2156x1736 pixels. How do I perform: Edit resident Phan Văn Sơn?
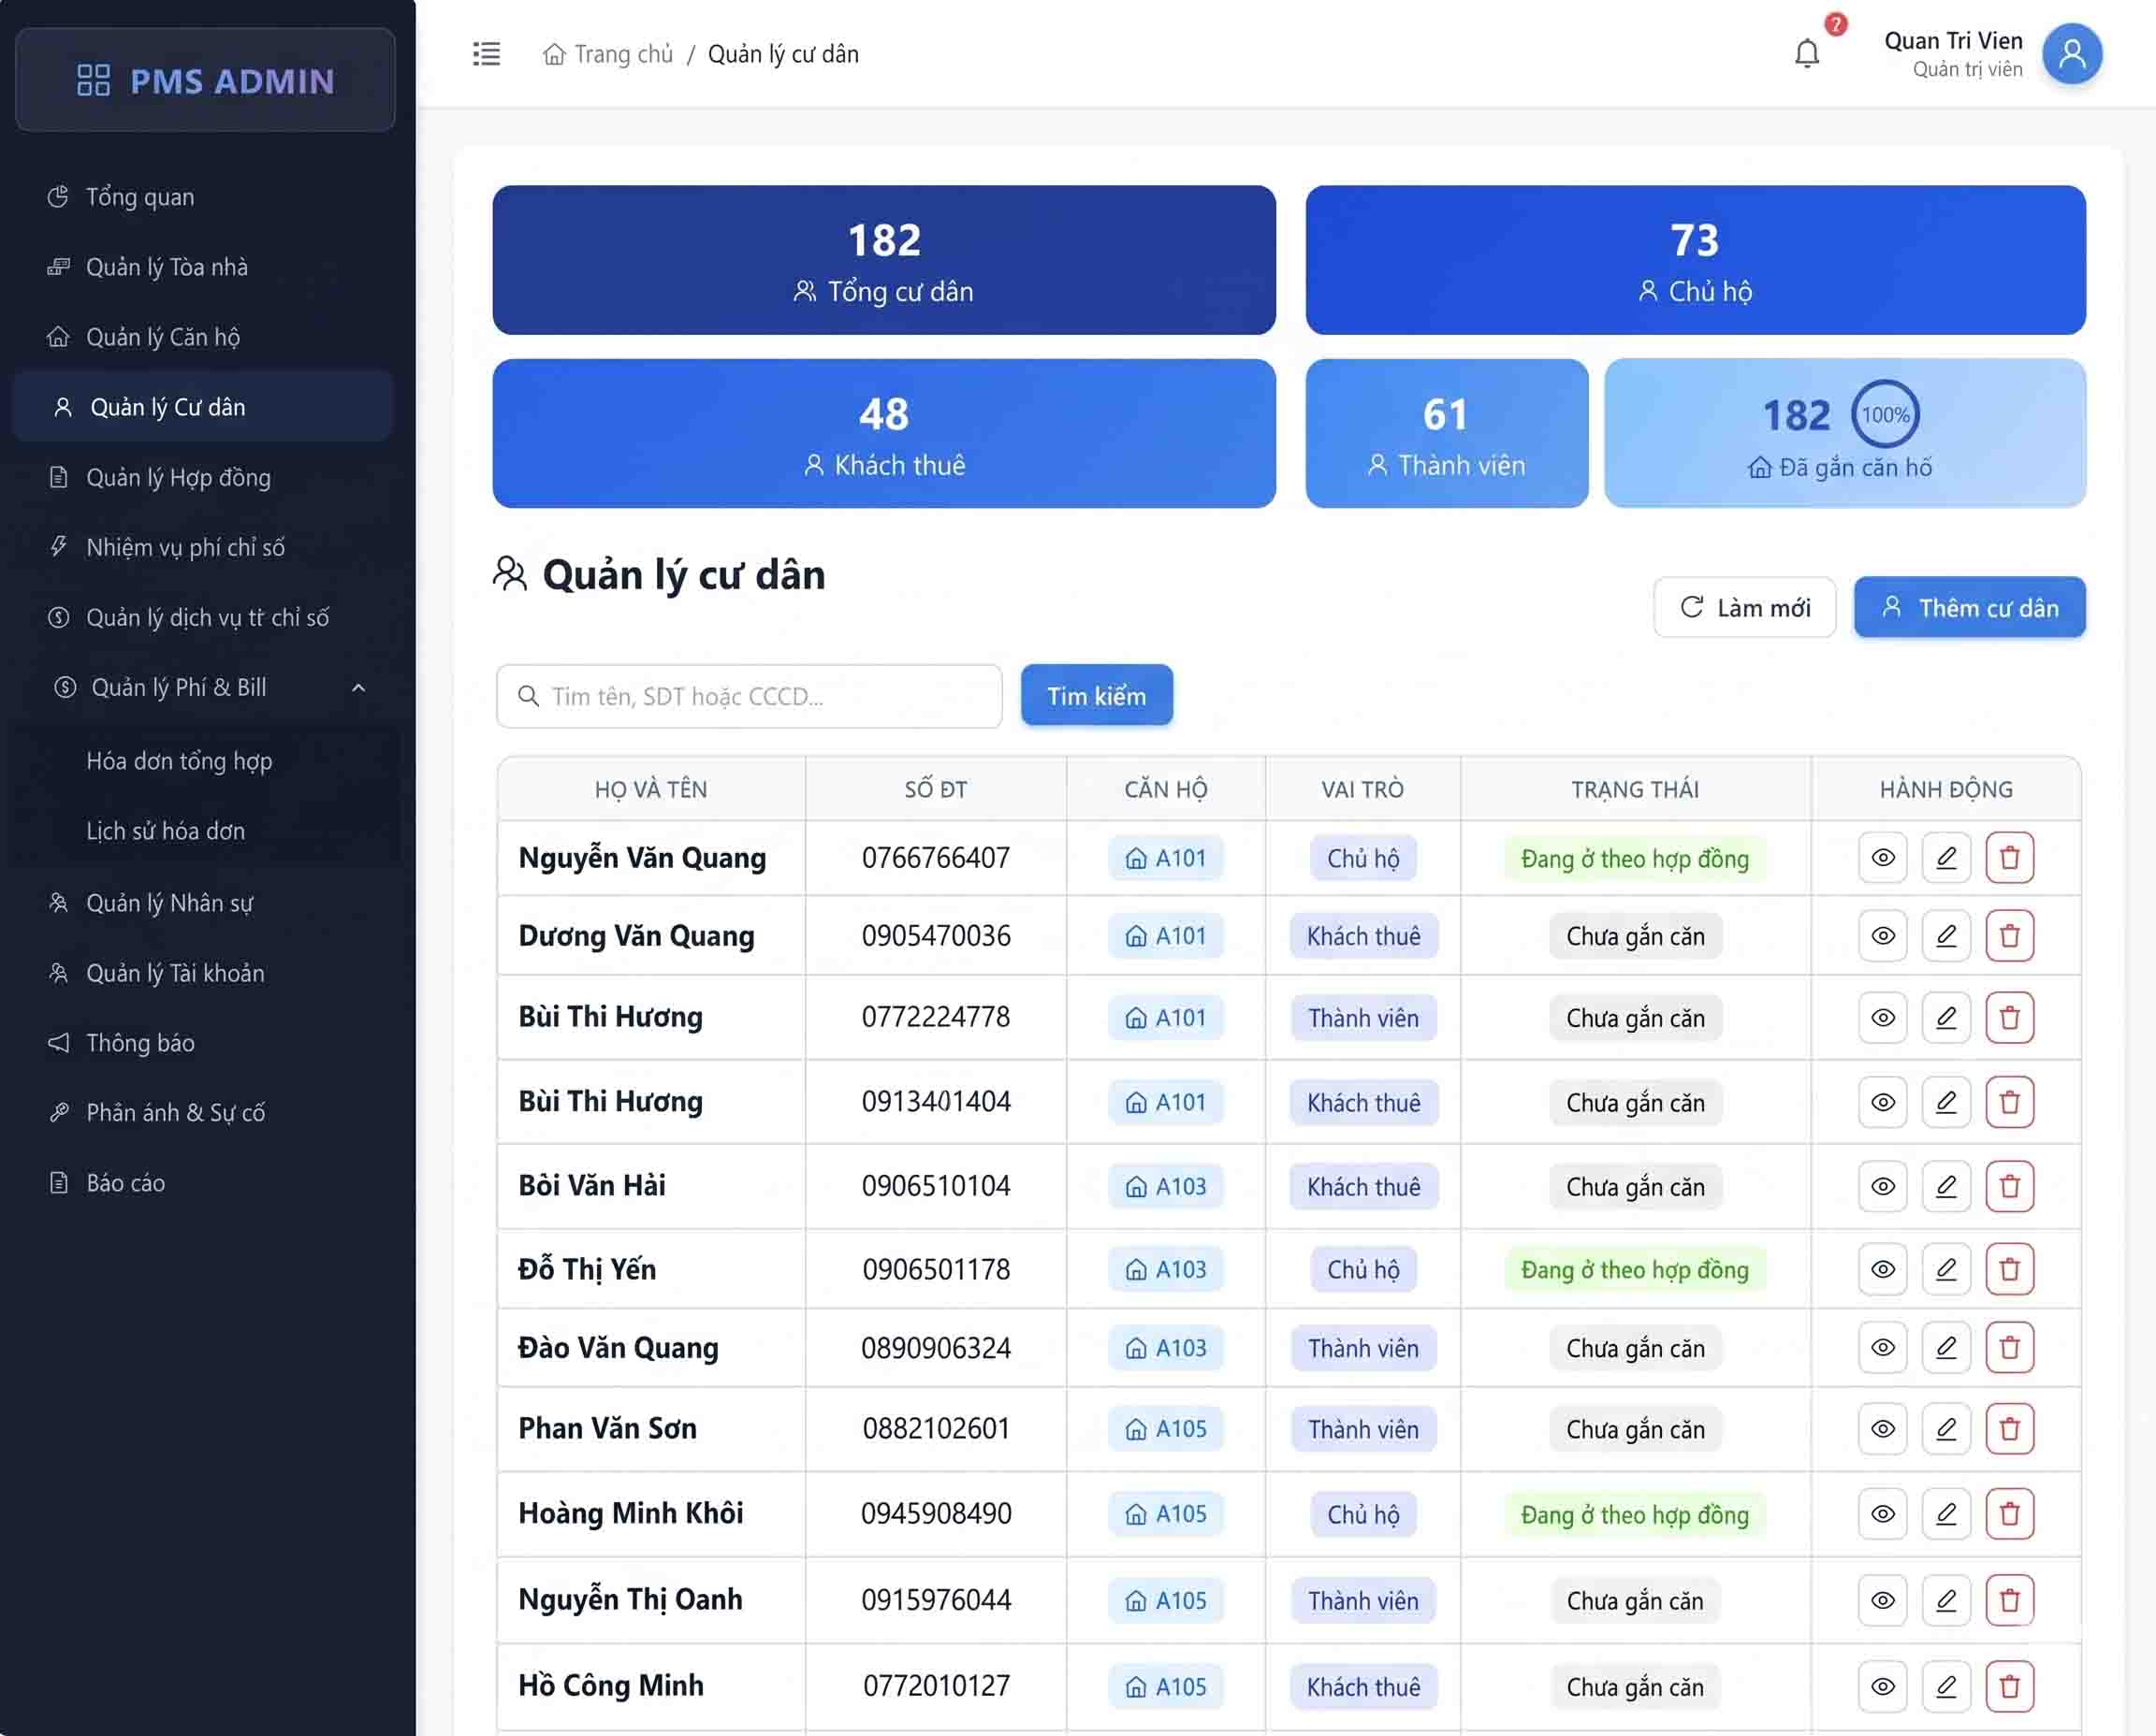point(1945,1429)
